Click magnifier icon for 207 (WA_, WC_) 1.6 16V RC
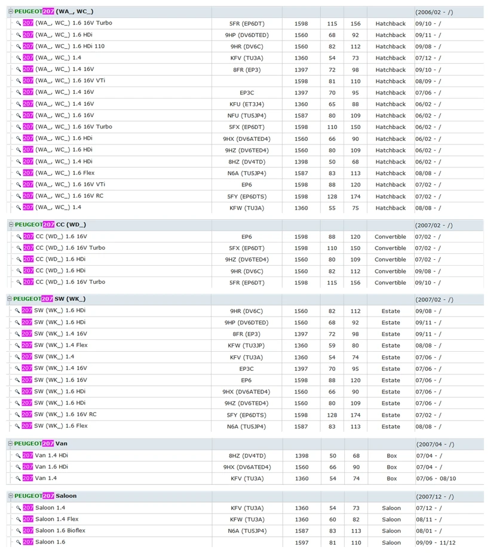The width and height of the screenshot is (490, 553). (19, 196)
